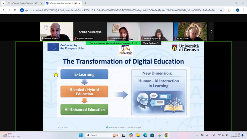
Task: Click the address bar URL field
Action: [120, 10]
